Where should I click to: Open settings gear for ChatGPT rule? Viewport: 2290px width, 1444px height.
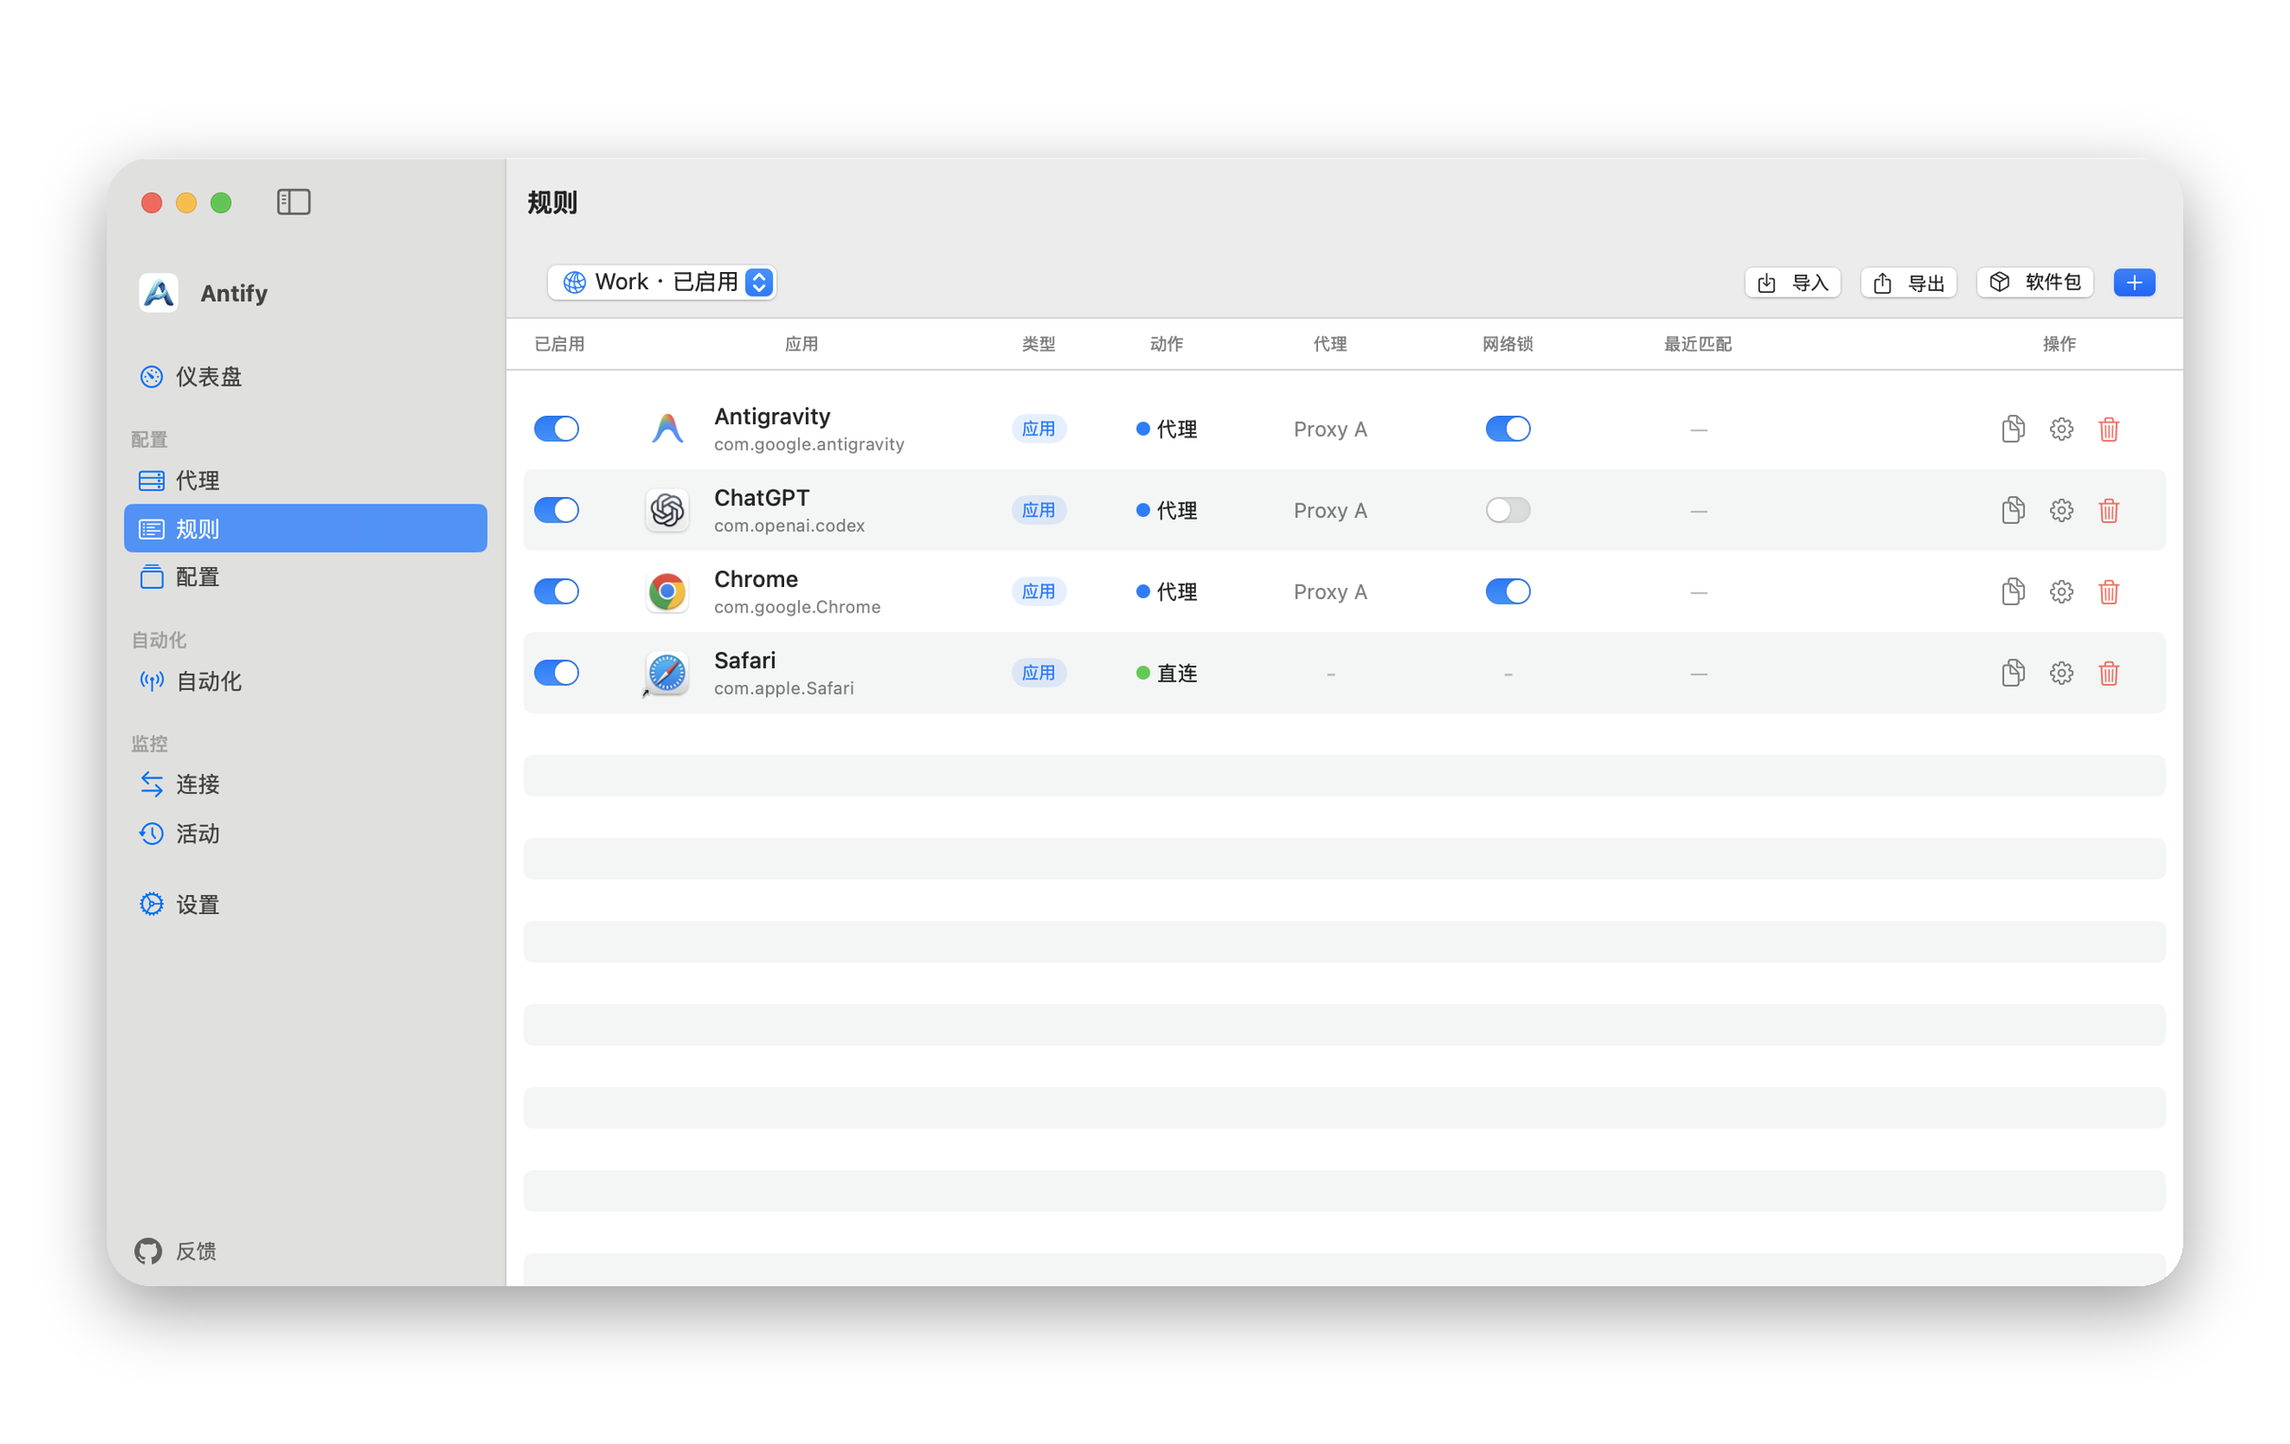[2060, 511]
